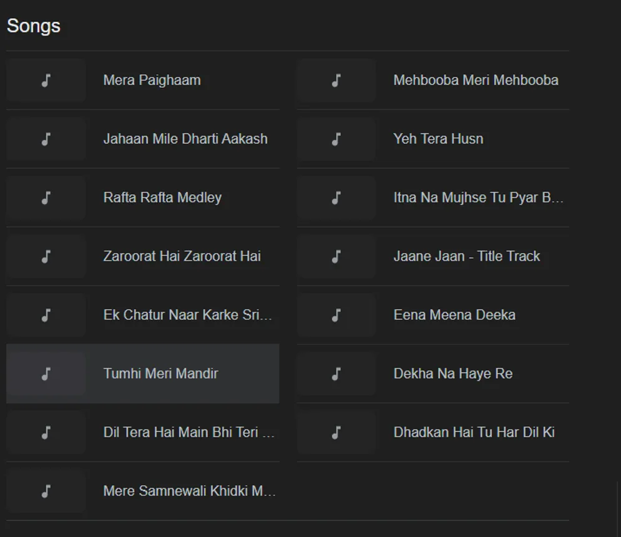621x537 pixels.
Task: Select Ek Chatur Naar Karke song title
Action: (187, 315)
